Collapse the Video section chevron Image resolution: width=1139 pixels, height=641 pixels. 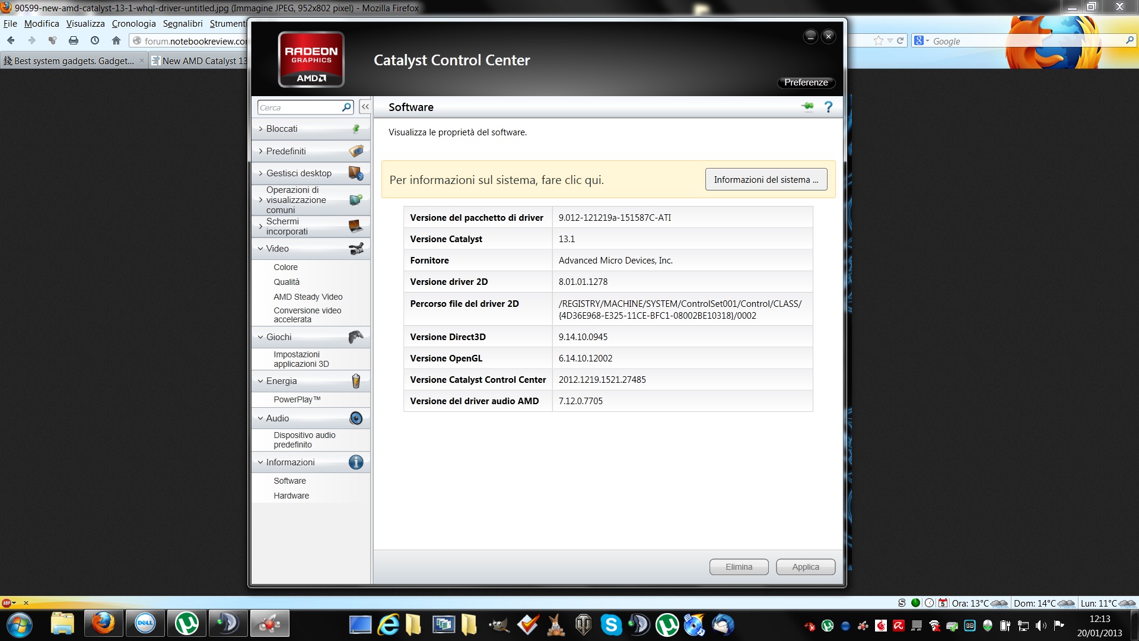click(260, 249)
